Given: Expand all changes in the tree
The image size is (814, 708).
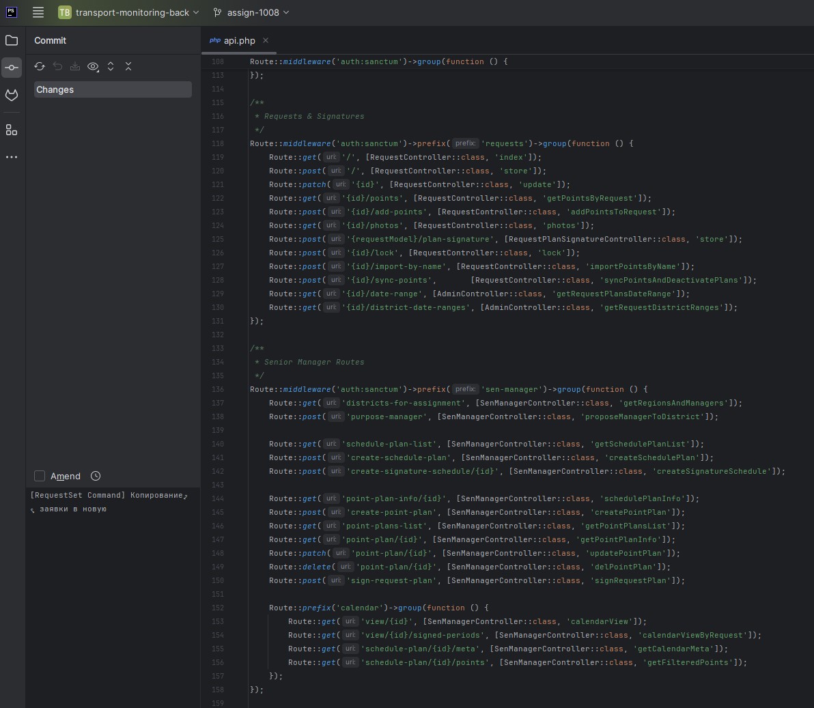Looking at the screenshot, I should click(111, 66).
